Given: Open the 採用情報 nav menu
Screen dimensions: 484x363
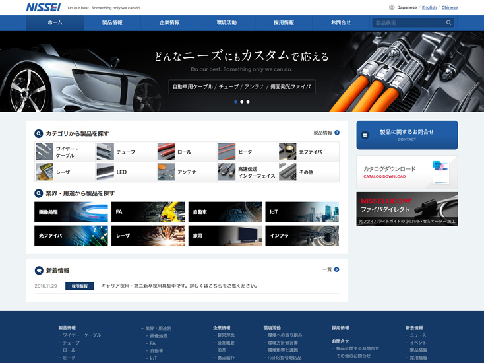Looking at the screenshot, I should [284, 23].
